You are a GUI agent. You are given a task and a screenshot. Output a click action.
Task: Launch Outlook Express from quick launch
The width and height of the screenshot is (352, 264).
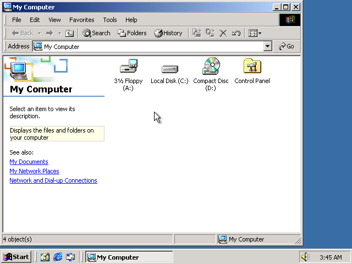click(x=70, y=257)
